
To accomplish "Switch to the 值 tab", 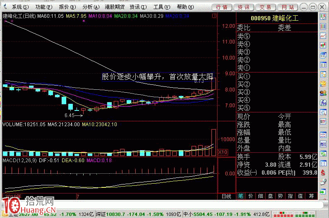I will point(300,196).
